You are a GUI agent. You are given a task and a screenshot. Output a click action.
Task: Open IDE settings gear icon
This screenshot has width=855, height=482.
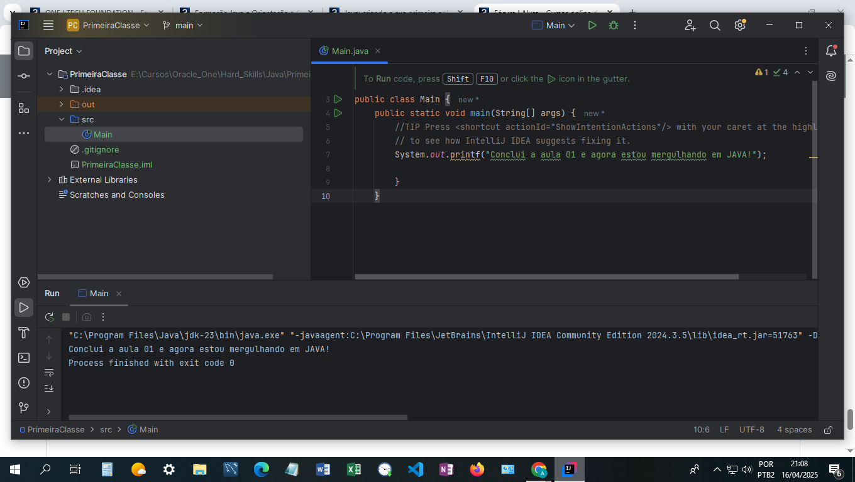click(x=740, y=25)
